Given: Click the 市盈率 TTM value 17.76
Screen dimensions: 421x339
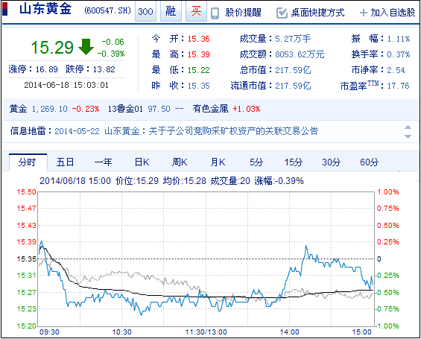Looking at the screenshot, I should (x=398, y=86).
